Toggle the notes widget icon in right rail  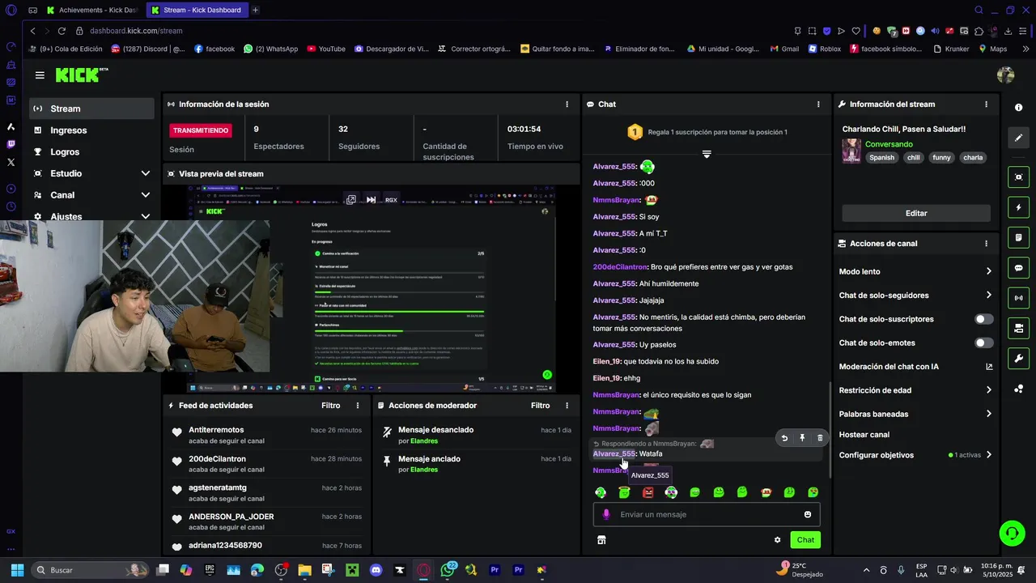(1018, 237)
